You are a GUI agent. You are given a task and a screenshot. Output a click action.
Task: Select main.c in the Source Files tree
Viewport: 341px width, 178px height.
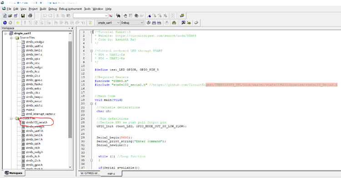30,110
